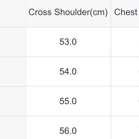The image size is (139, 139).
Task: Click the word Cross in the header
Action: tap(40, 12)
